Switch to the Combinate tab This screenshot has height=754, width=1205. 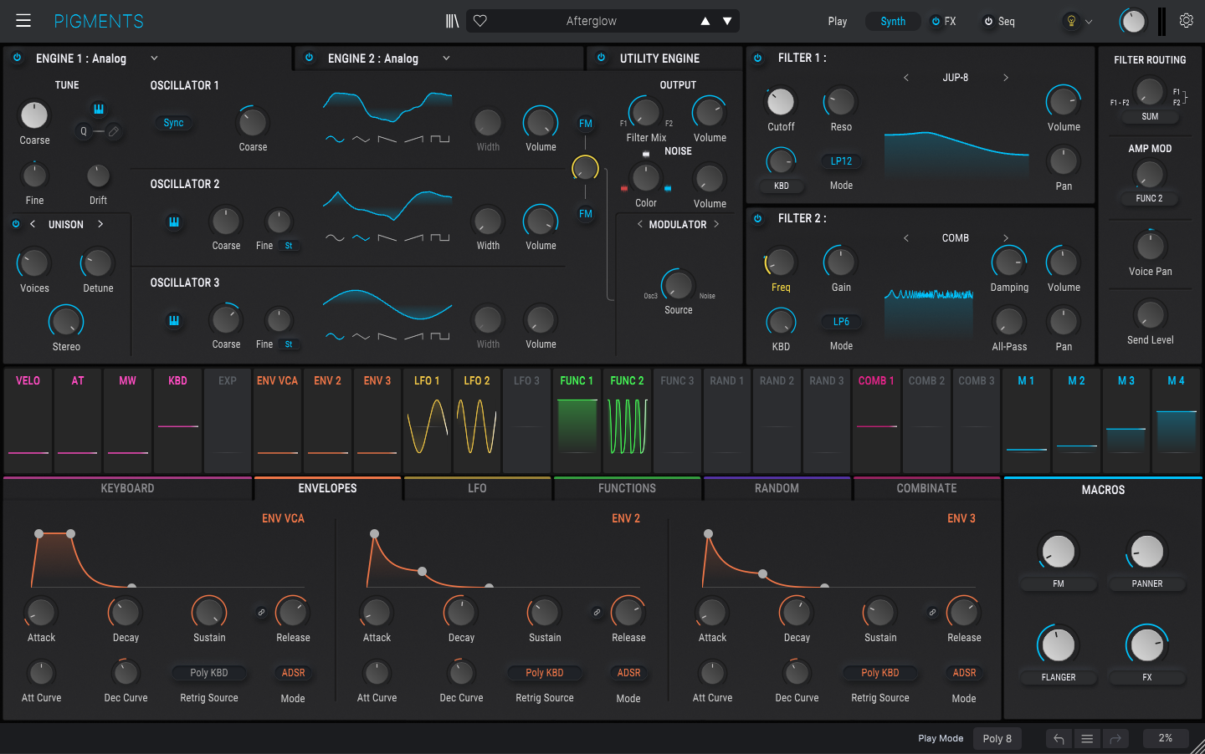tap(926, 488)
